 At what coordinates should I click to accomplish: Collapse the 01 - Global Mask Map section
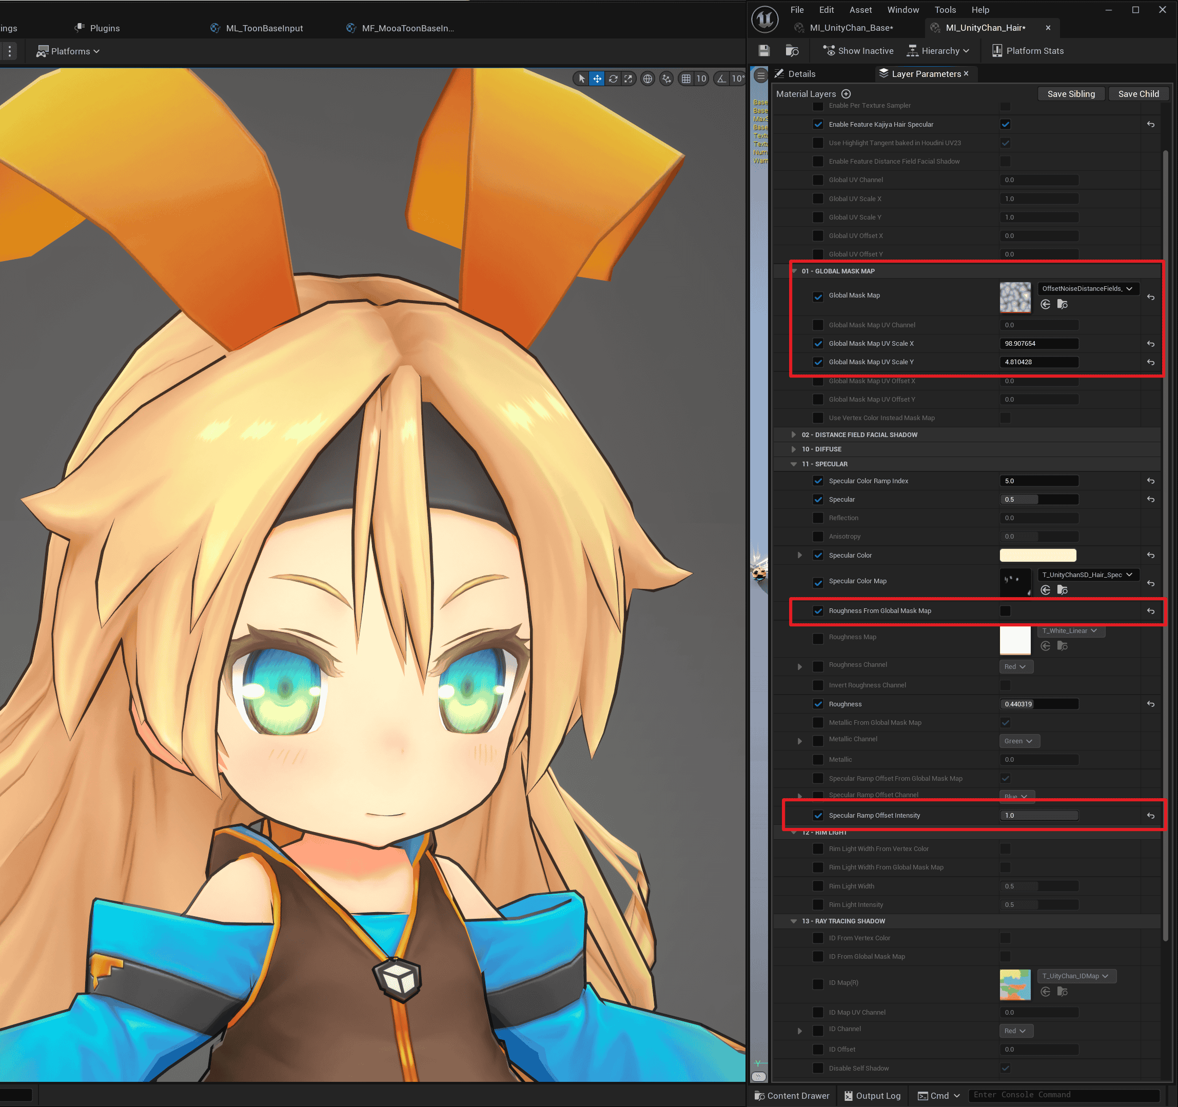point(794,271)
